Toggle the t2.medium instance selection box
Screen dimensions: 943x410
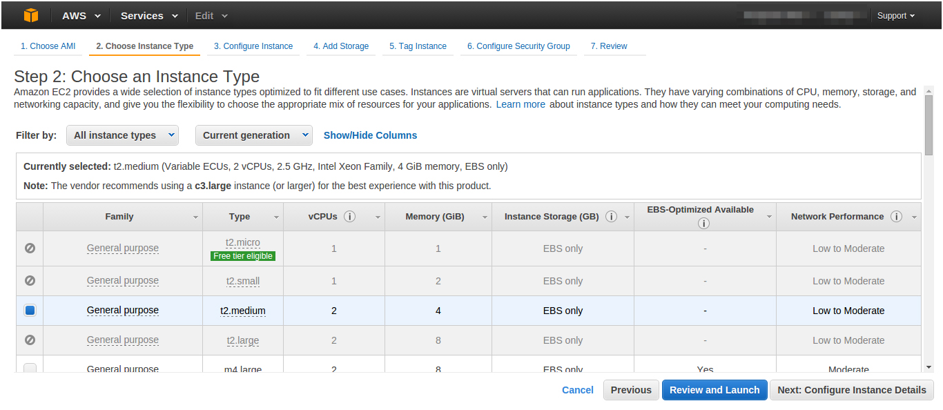pyautogui.click(x=30, y=311)
